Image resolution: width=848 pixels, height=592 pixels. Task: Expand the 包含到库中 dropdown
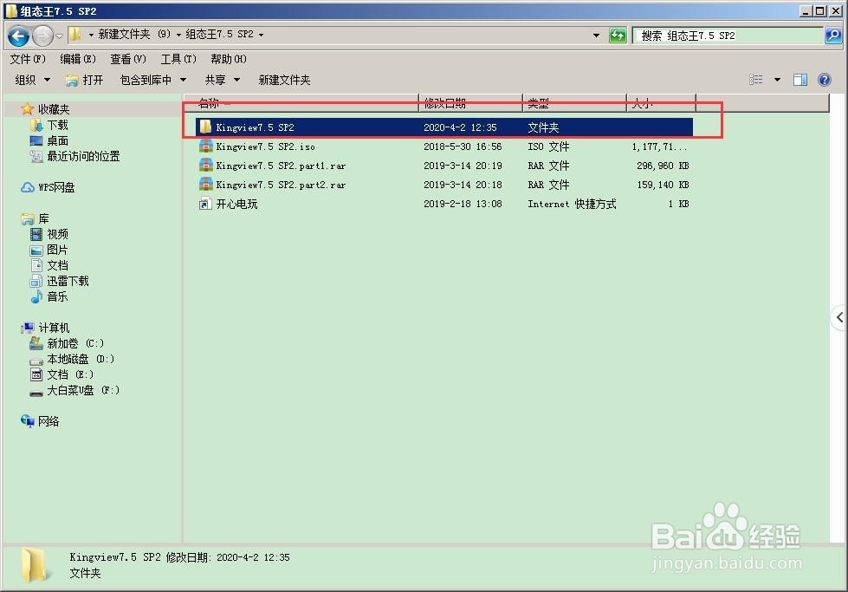pos(153,80)
